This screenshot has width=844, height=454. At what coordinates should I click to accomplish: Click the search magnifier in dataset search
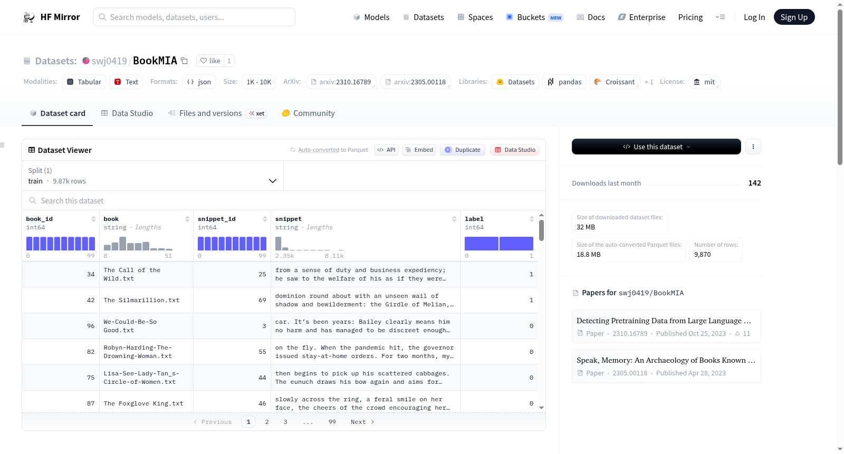point(33,201)
